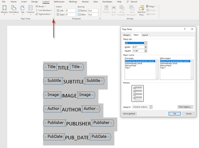The image size is (199, 148).
Task: Switch to the Margins tab in dialog
Action: tap(127, 35)
